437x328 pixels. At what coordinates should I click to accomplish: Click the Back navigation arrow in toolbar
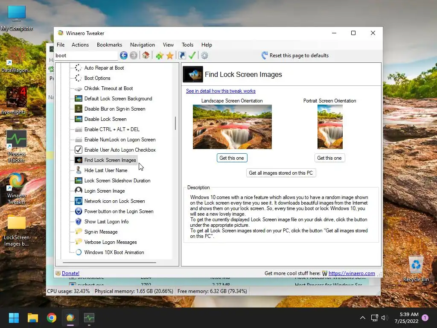(x=124, y=56)
